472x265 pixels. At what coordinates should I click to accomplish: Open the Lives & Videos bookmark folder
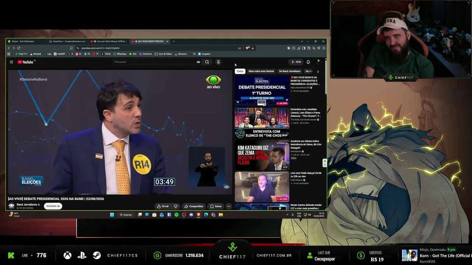(163, 54)
